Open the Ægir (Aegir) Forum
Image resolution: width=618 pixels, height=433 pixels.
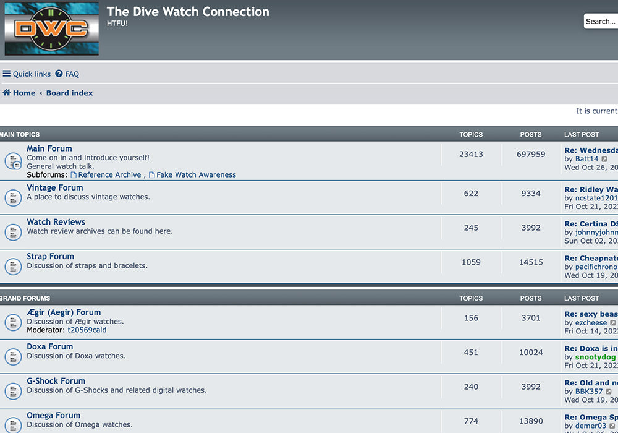point(64,312)
